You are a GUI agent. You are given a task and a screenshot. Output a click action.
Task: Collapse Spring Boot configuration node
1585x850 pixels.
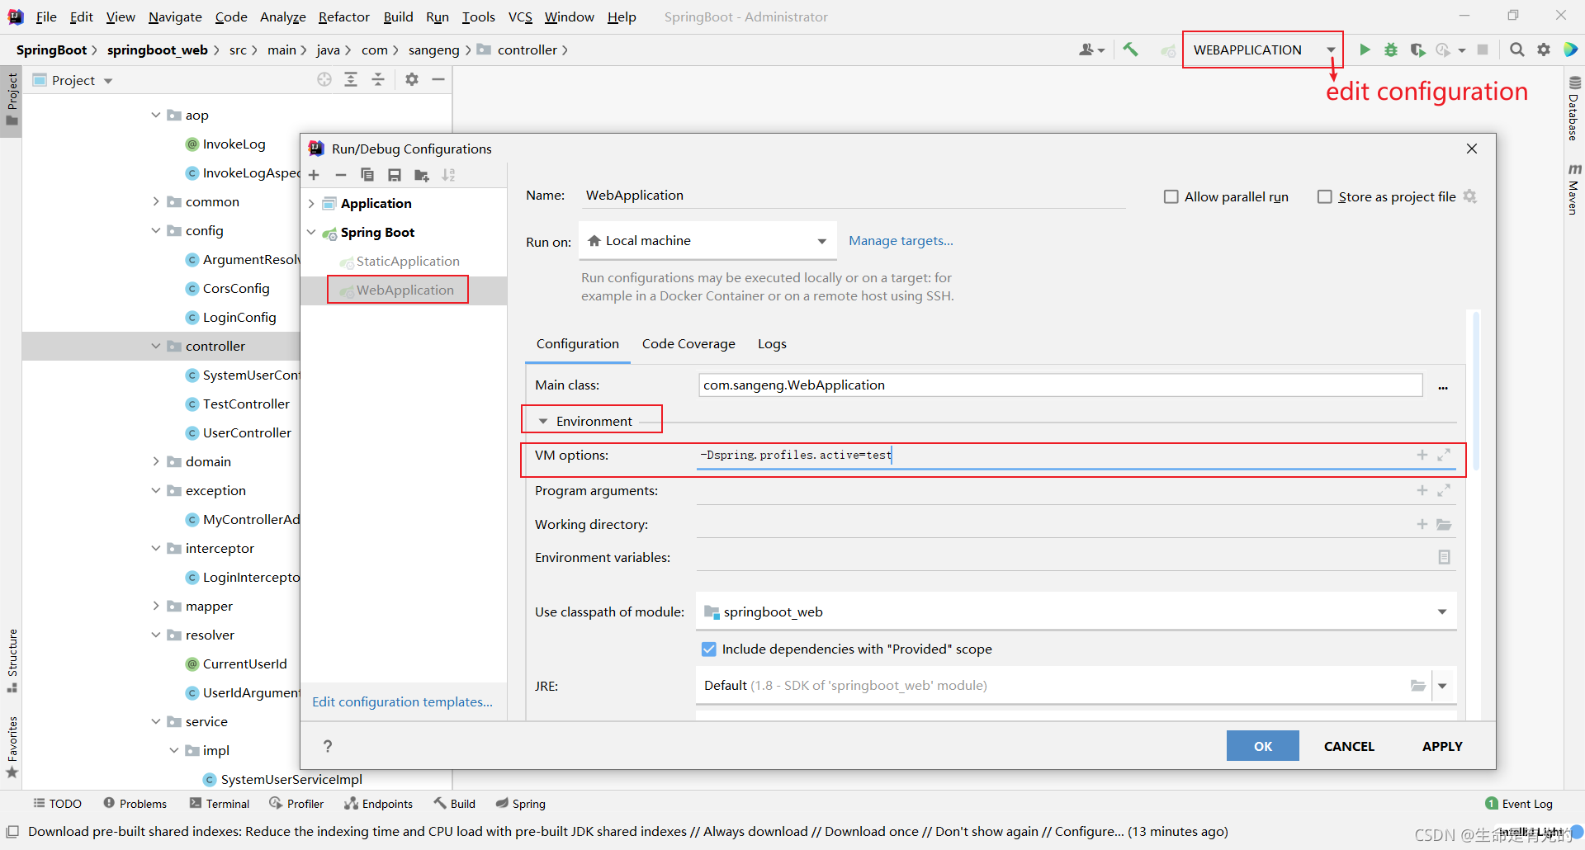pyautogui.click(x=311, y=233)
